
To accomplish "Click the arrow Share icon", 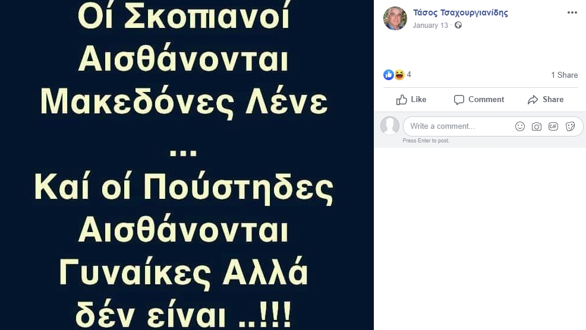I will [x=533, y=100].
